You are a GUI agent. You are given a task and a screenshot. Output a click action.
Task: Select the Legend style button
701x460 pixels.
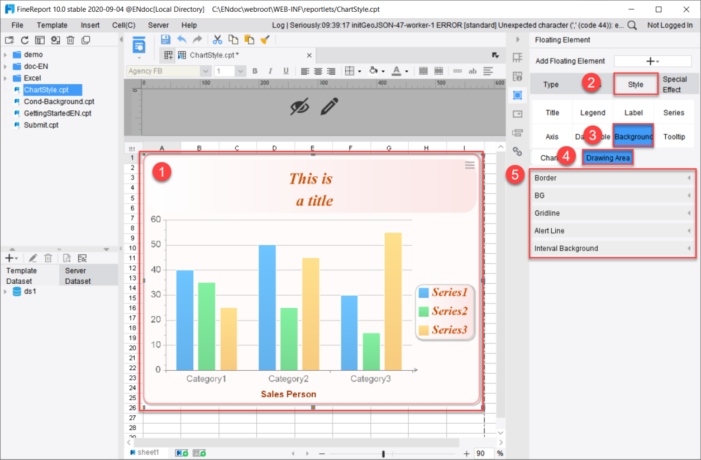[593, 113]
